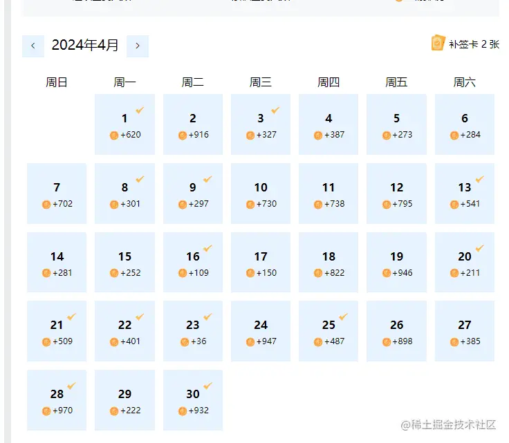This screenshot has width=509, height=443.
Task: Click the +932 reward value
Action: (x=198, y=411)
